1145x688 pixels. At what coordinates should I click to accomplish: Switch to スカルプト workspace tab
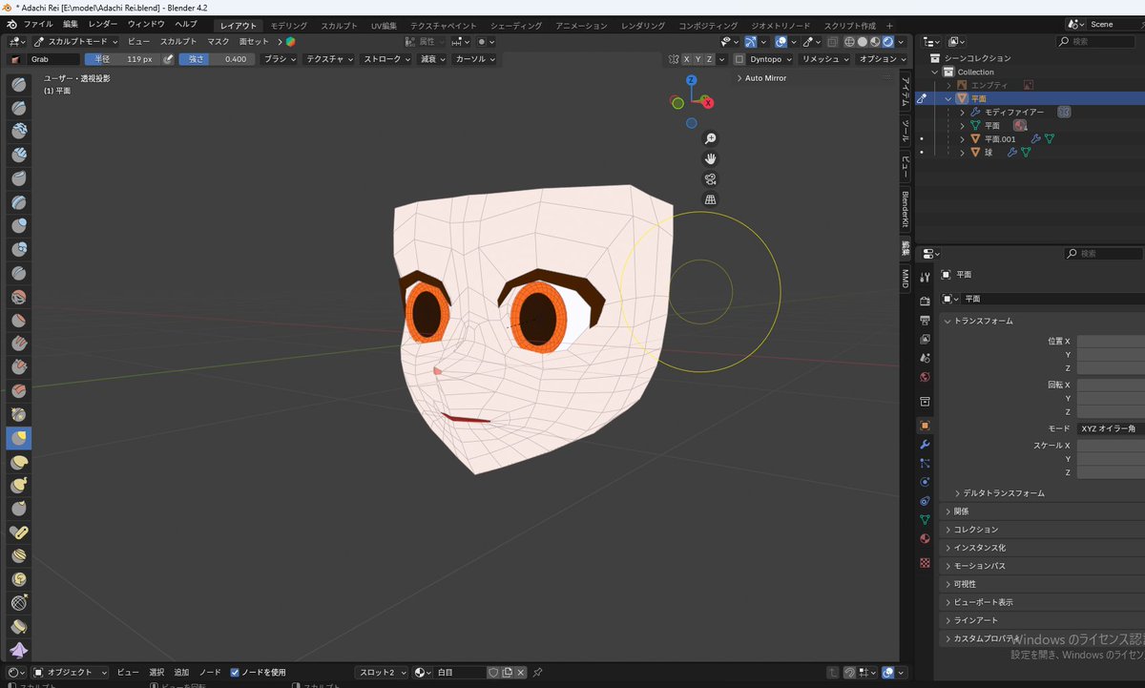pos(340,25)
